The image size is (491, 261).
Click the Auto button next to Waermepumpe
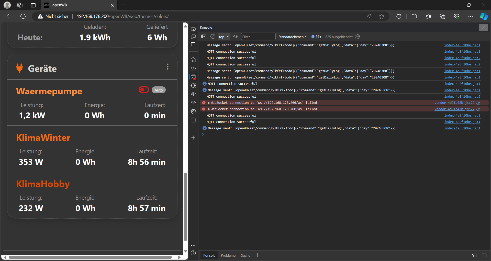pos(158,90)
